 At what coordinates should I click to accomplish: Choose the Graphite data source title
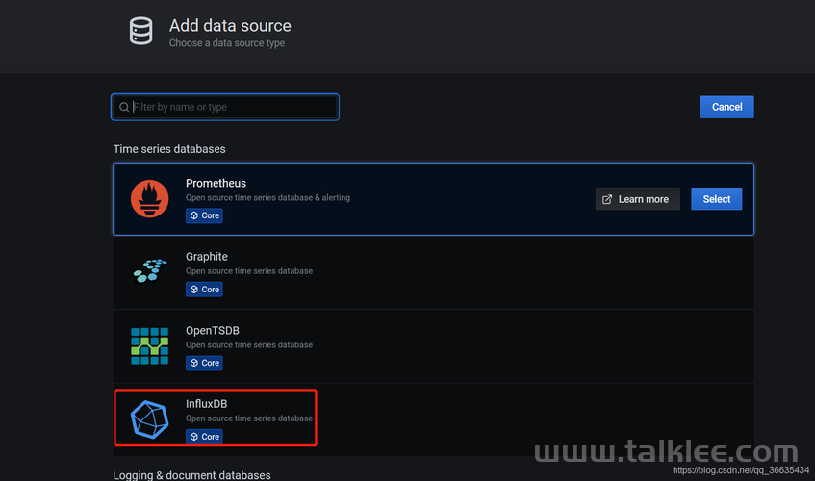pos(206,257)
